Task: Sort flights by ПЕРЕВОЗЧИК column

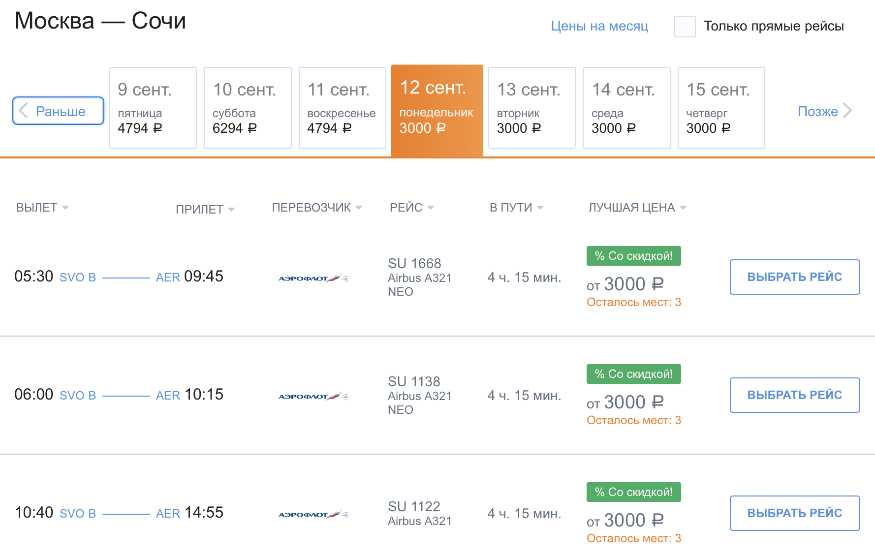Action: coord(317,208)
